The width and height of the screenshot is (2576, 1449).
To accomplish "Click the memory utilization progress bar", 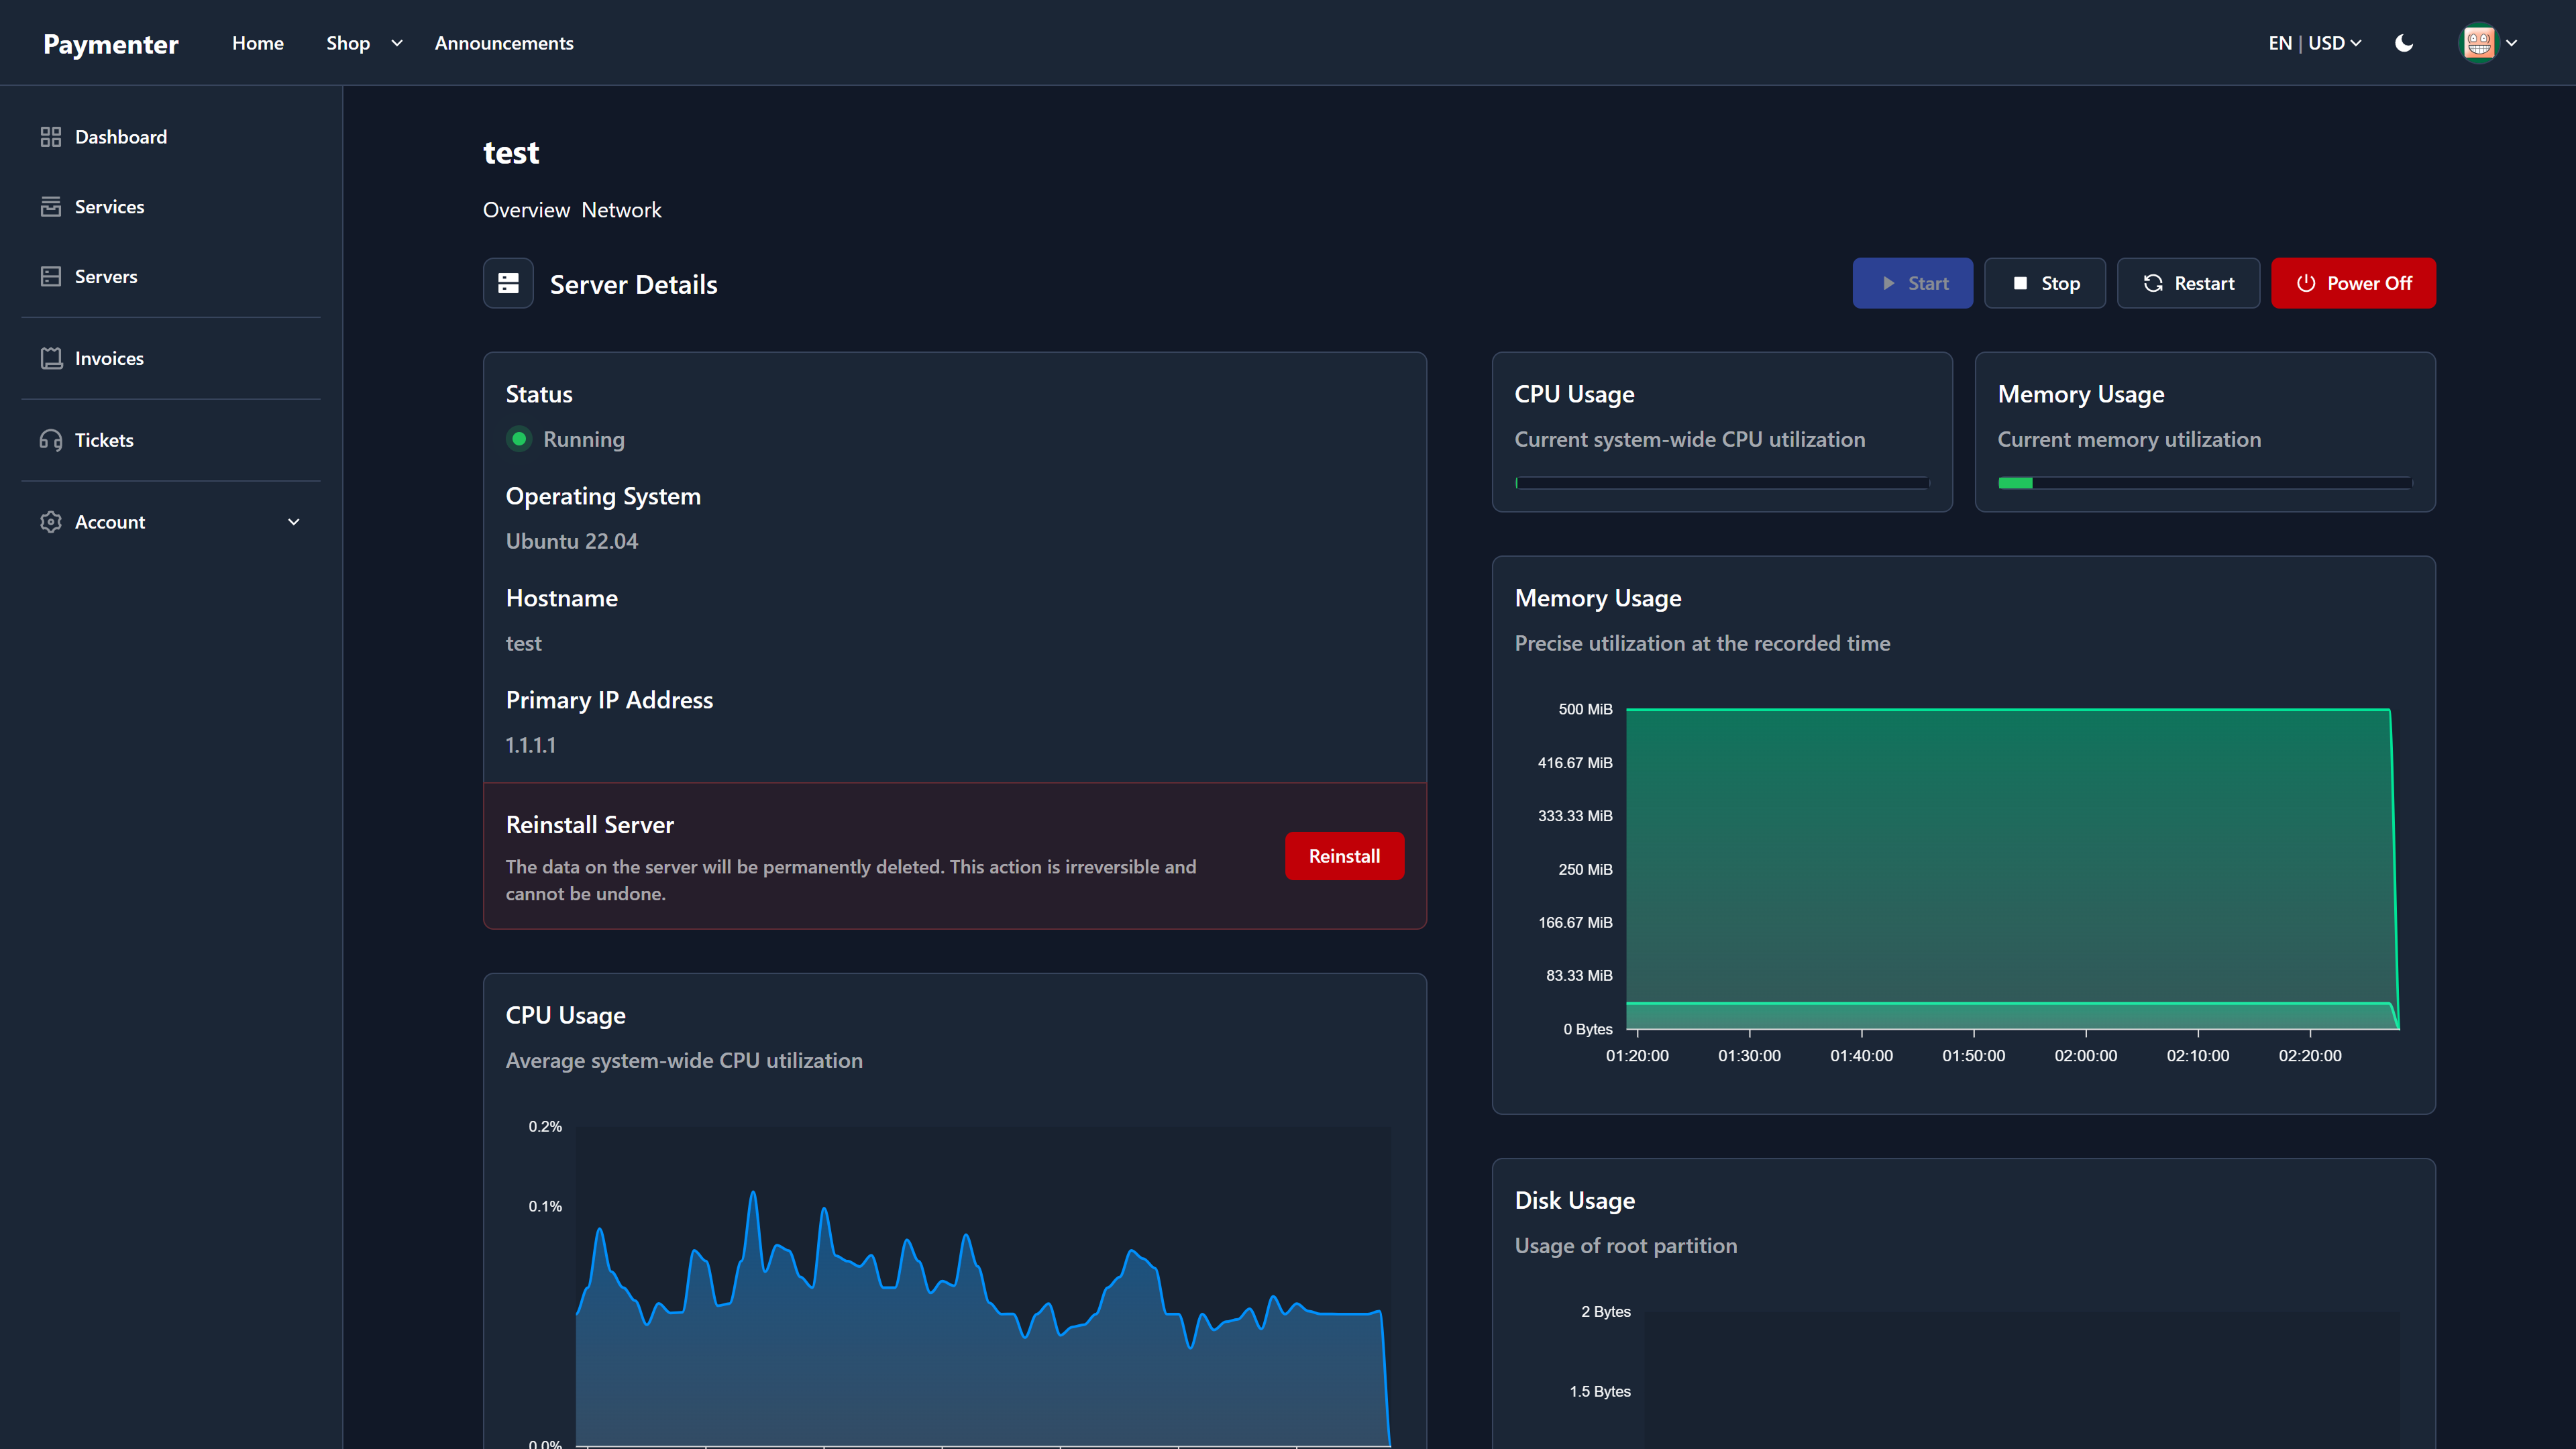I will tap(2205, 483).
